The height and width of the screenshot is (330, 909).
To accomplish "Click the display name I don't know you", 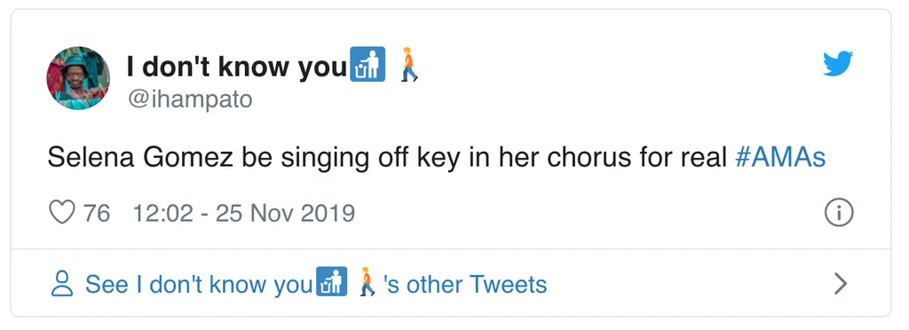I will 236,67.
